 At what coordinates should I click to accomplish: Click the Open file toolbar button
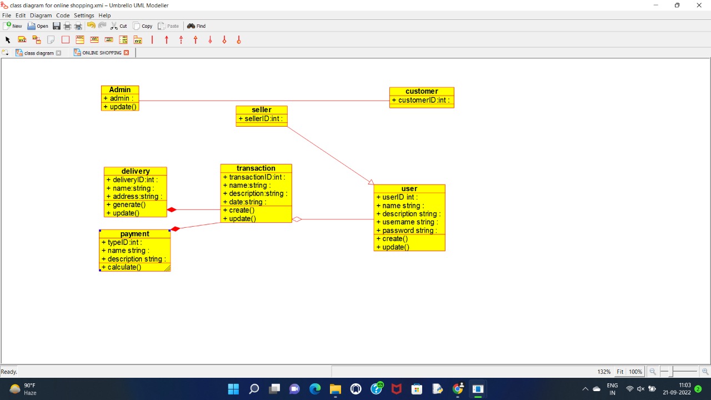[x=38, y=26]
